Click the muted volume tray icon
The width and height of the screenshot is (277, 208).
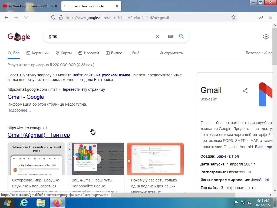[x=250, y=203]
